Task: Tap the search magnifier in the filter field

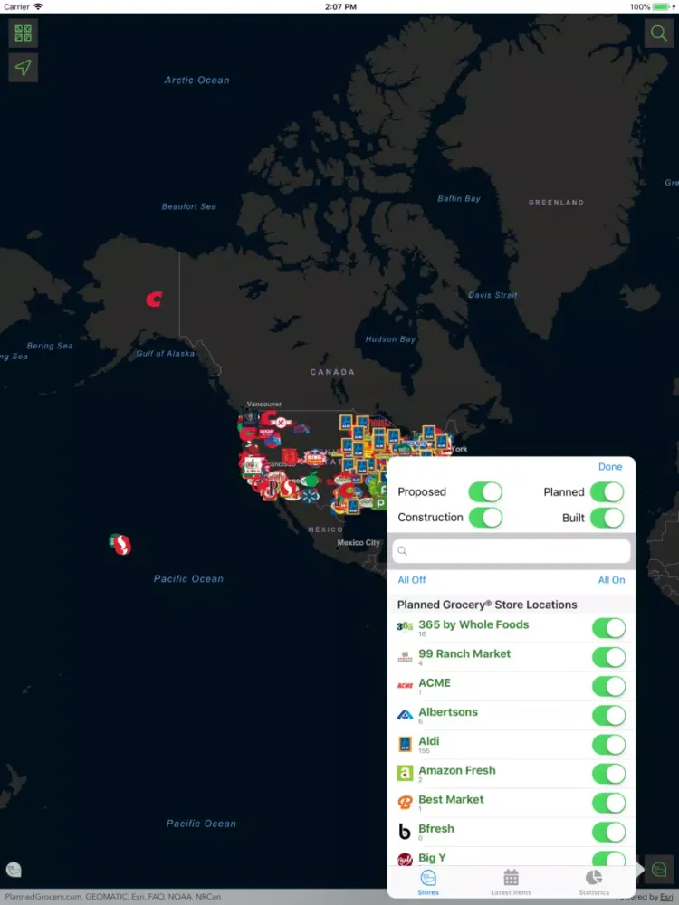Action: [x=403, y=551]
